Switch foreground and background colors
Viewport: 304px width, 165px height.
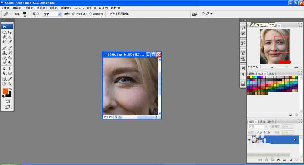pos(10,89)
